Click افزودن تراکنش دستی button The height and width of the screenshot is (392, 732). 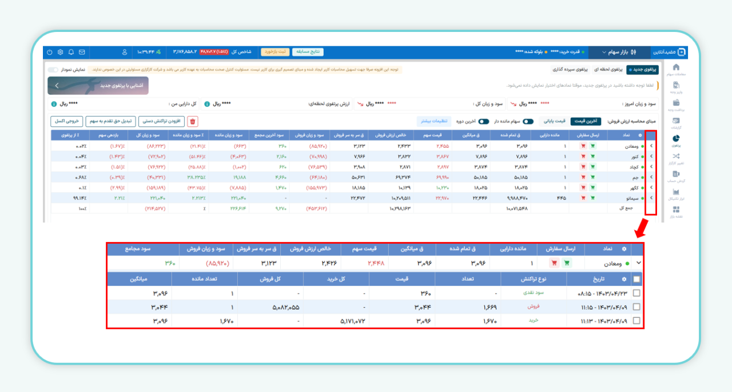pos(161,121)
